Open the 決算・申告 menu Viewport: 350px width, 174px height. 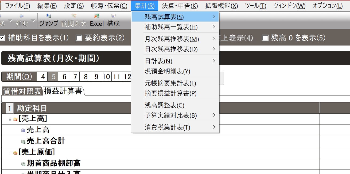tap(180, 6)
